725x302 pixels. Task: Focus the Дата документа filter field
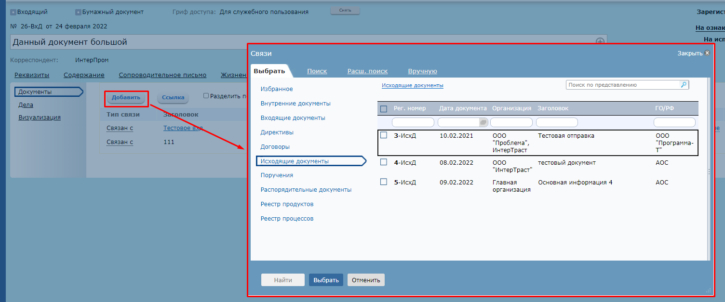459,122
